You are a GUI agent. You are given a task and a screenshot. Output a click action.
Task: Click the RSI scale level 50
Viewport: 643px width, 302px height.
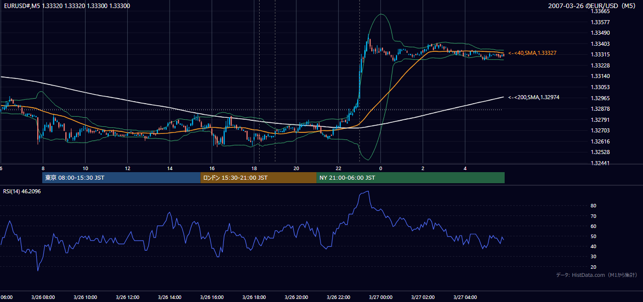click(x=593, y=236)
